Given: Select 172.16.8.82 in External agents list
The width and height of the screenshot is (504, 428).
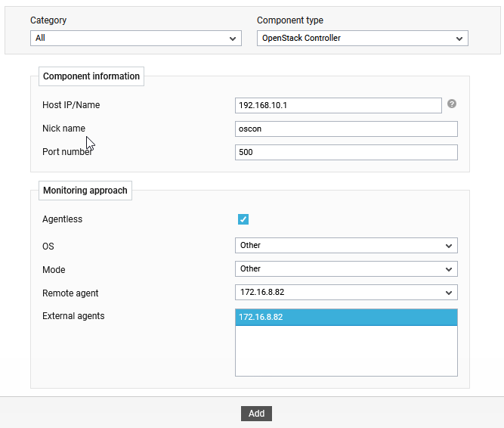Looking at the screenshot, I should (x=346, y=318).
